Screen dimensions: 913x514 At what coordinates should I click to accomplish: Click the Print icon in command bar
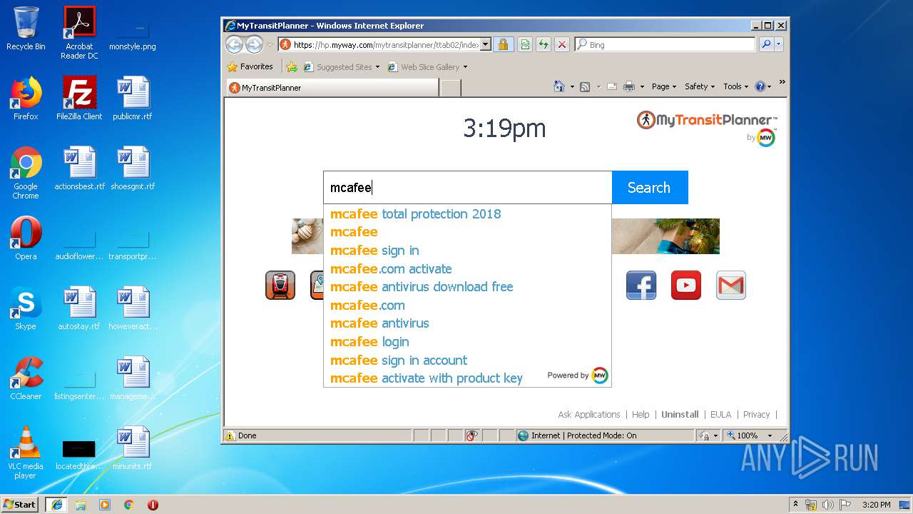click(628, 86)
